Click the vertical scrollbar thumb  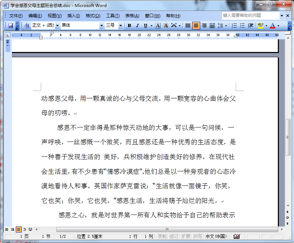click(x=288, y=137)
